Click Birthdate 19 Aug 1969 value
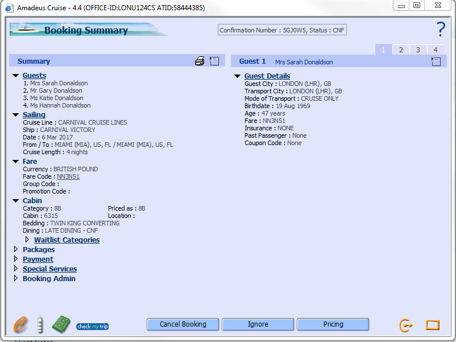This screenshot has height=342, width=456. [293, 106]
